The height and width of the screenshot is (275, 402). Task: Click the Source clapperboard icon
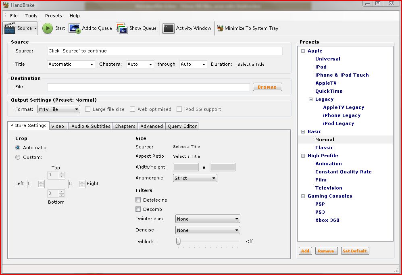[10, 28]
